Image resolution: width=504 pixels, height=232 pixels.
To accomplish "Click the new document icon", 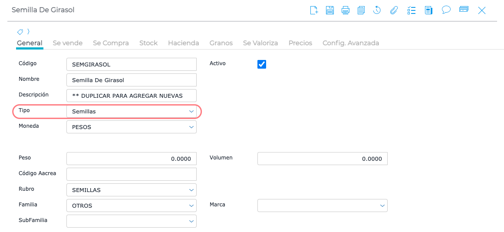I will coord(314,10).
